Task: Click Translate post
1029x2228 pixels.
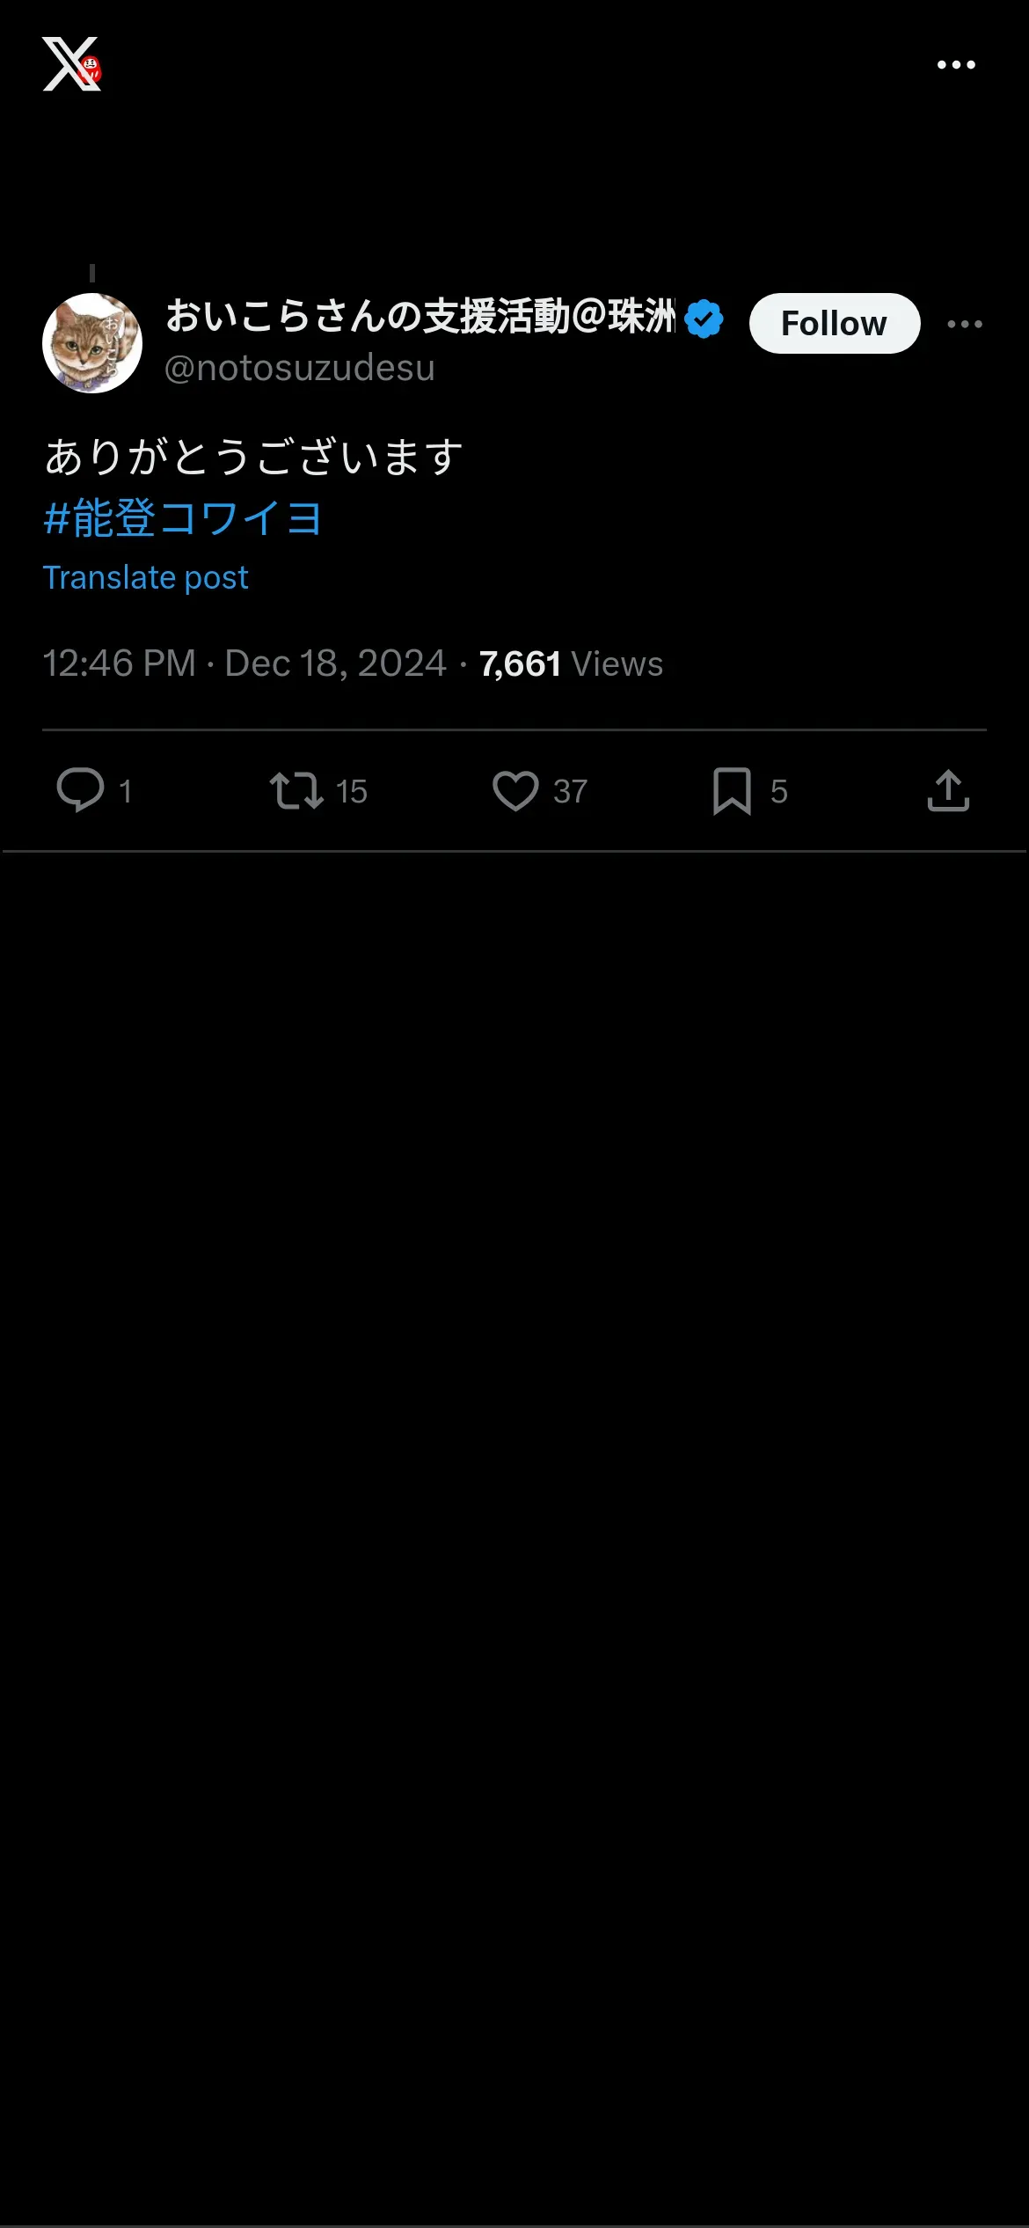Action: click(x=146, y=578)
